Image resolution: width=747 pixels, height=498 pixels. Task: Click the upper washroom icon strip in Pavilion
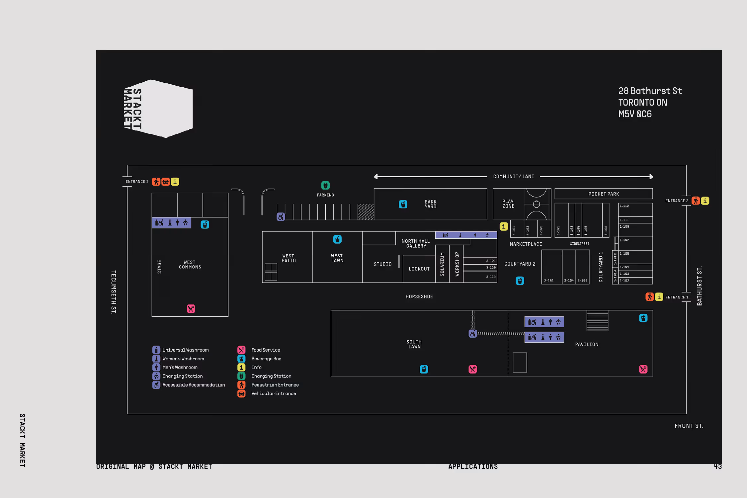coord(544,322)
